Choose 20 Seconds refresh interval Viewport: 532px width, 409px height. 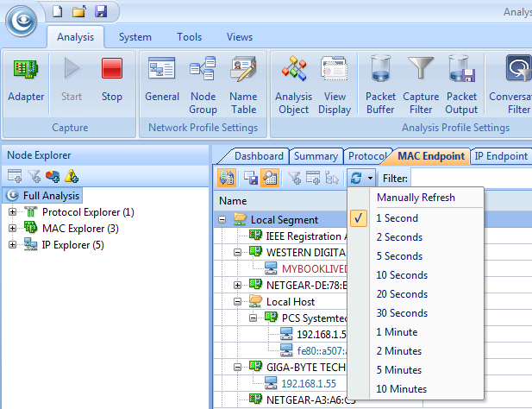[x=416, y=294]
